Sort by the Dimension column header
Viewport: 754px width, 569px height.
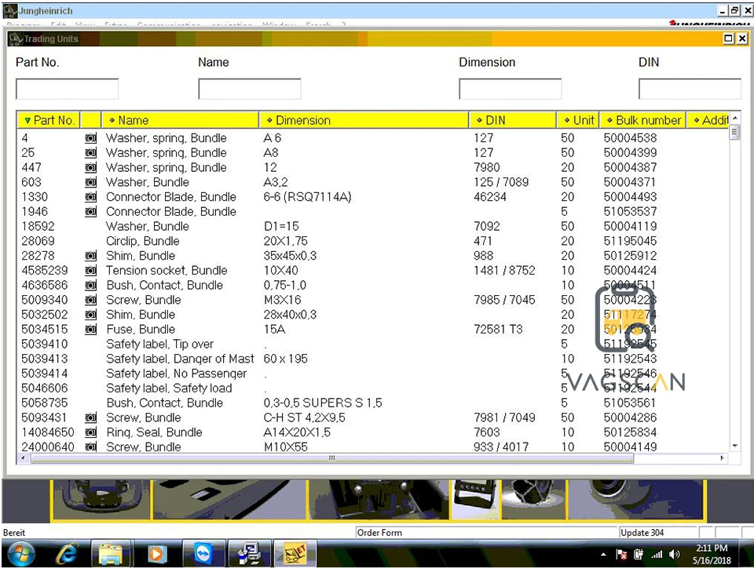point(364,120)
